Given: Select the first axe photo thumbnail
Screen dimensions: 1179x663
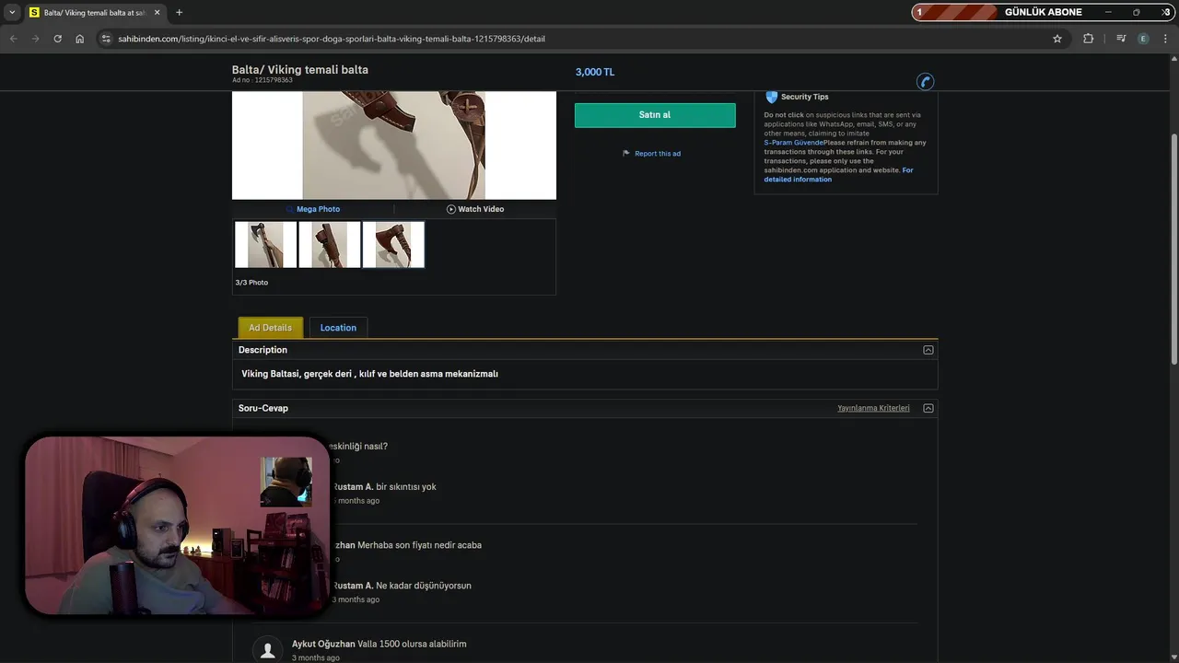Looking at the screenshot, I should pos(265,244).
